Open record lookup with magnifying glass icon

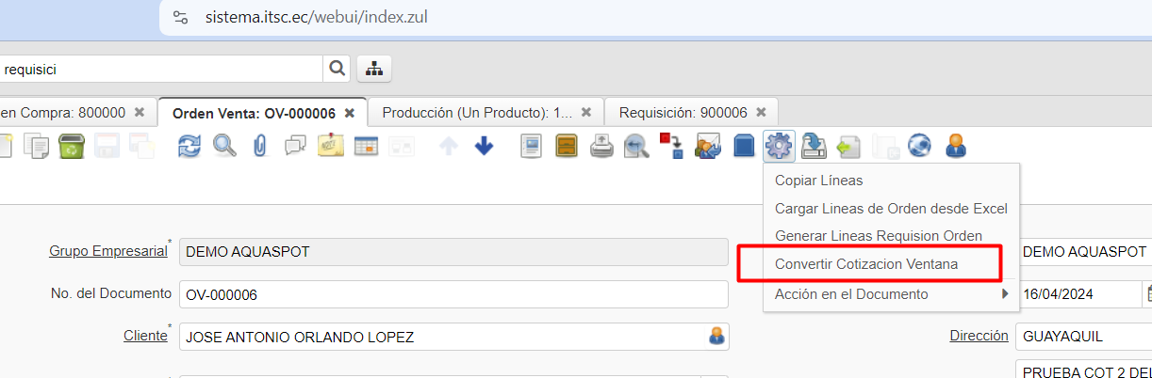pyautogui.click(x=224, y=146)
